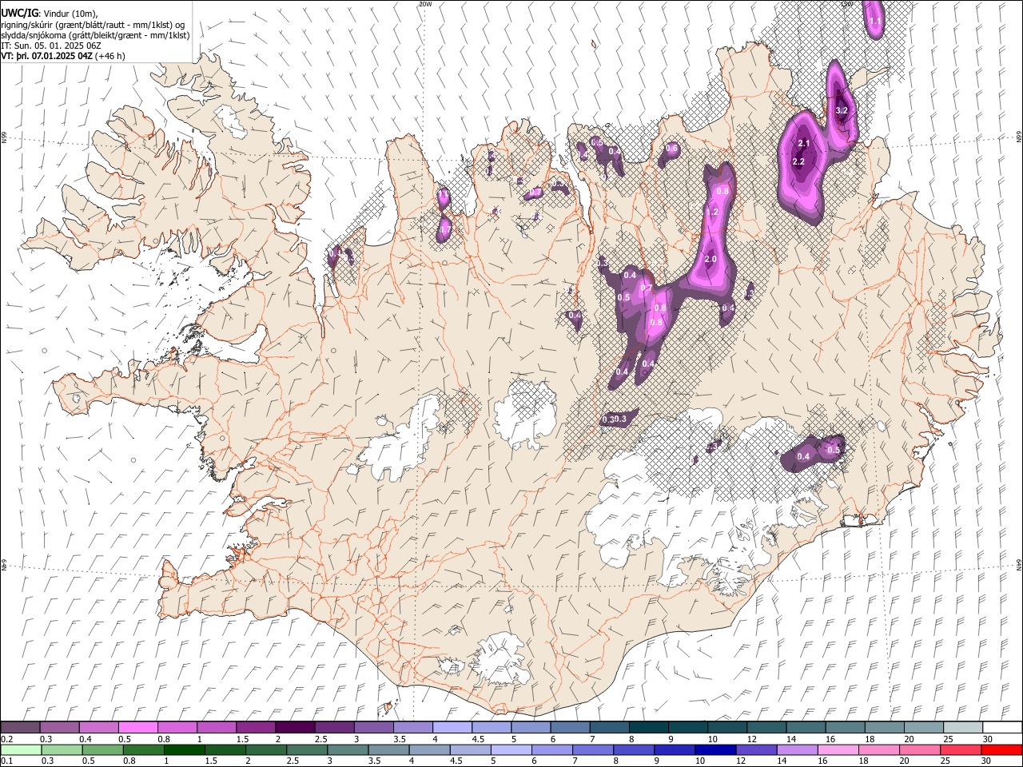The image size is (1023, 767).
Task: Click the 0.2 label starting the top legend
Action: (7, 739)
